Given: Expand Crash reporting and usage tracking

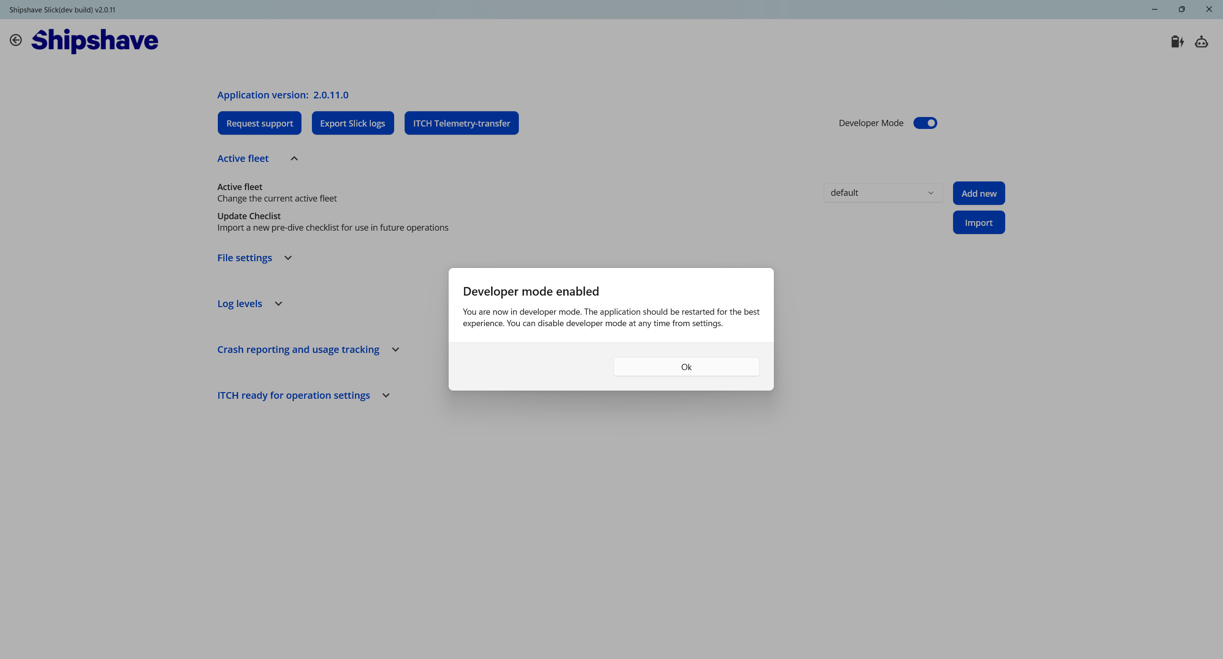Looking at the screenshot, I should coord(396,350).
